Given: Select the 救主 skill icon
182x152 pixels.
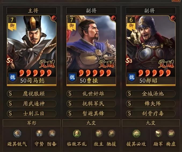Looking at the screenshot, I should tap(99, 133).
